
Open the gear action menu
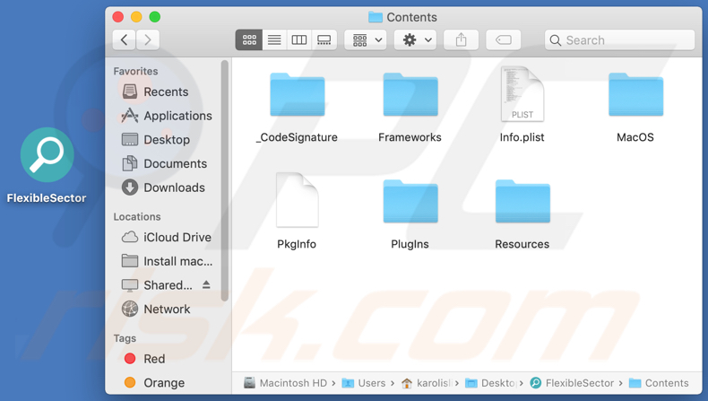point(417,40)
